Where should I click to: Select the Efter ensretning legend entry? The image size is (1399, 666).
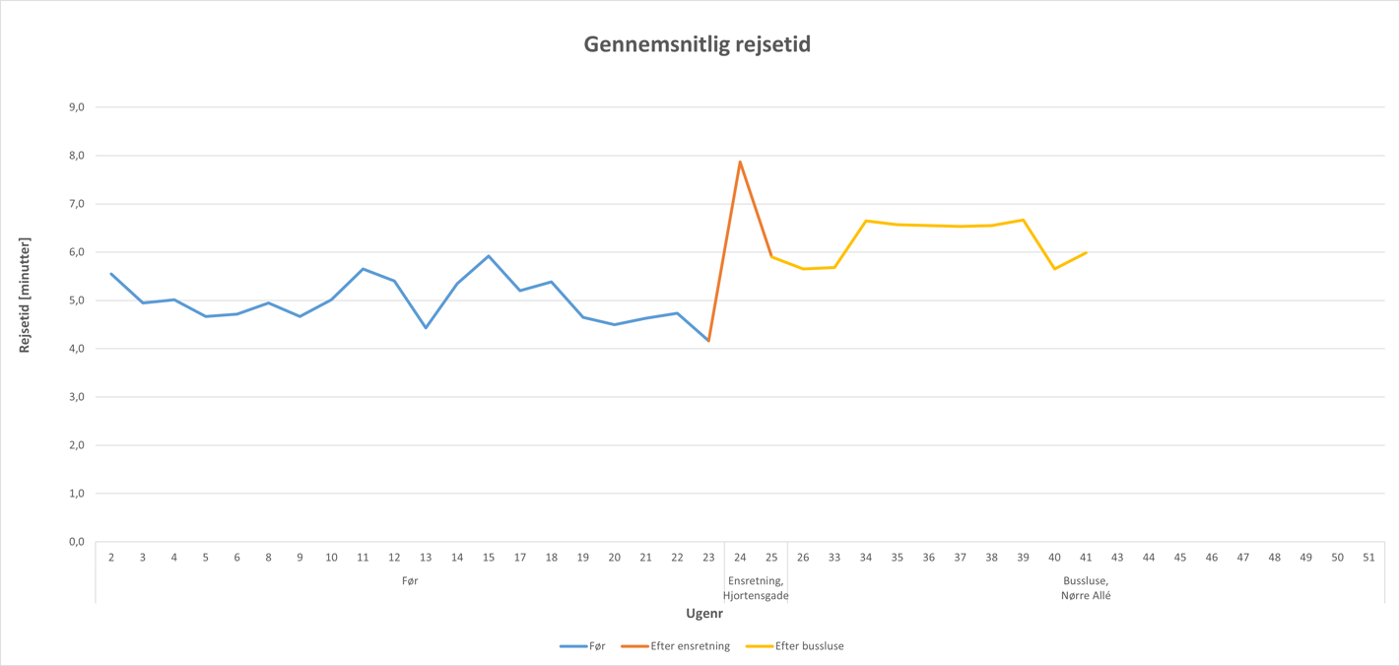pos(690,646)
